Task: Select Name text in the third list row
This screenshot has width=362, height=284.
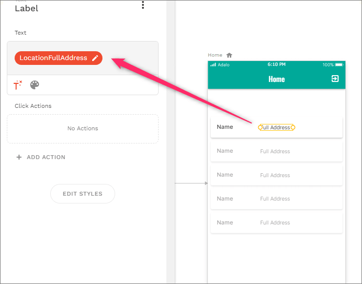Action: click(225, 175)
